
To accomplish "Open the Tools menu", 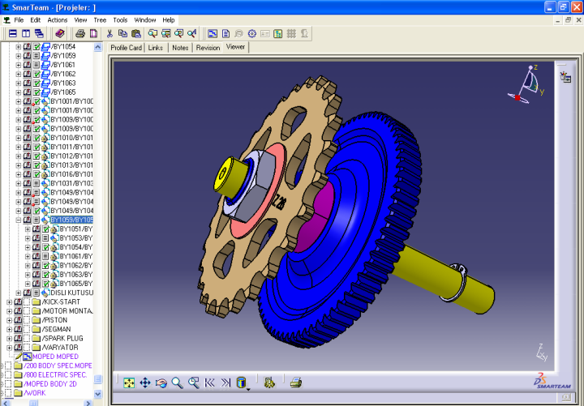I will (x=120, y=19).
